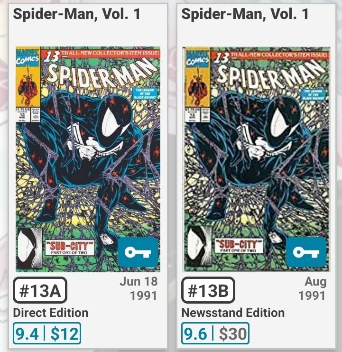
Task: Click the $30 price value
Action: [233, 333]
